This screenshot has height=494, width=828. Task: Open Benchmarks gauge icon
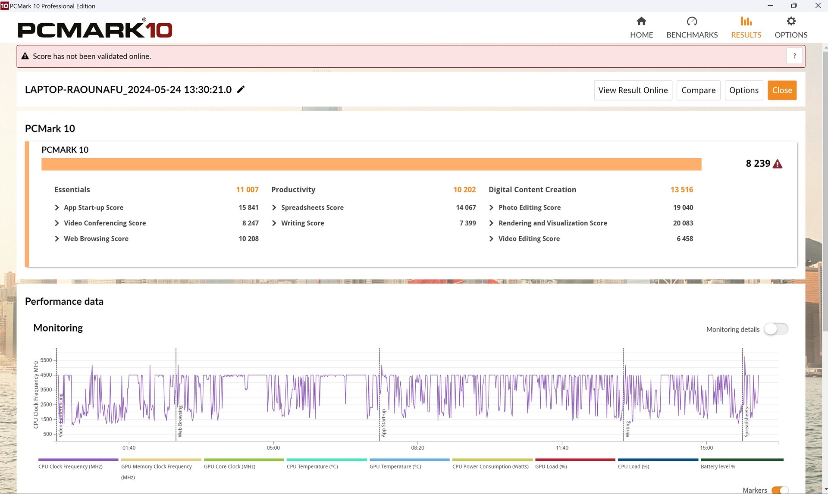692,22
